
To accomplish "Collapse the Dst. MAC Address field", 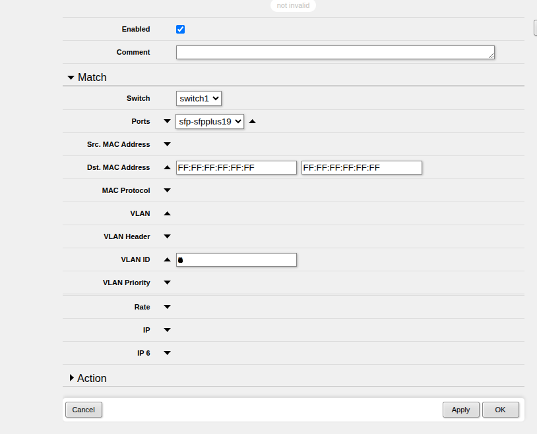I will click(x=167, y=167).
